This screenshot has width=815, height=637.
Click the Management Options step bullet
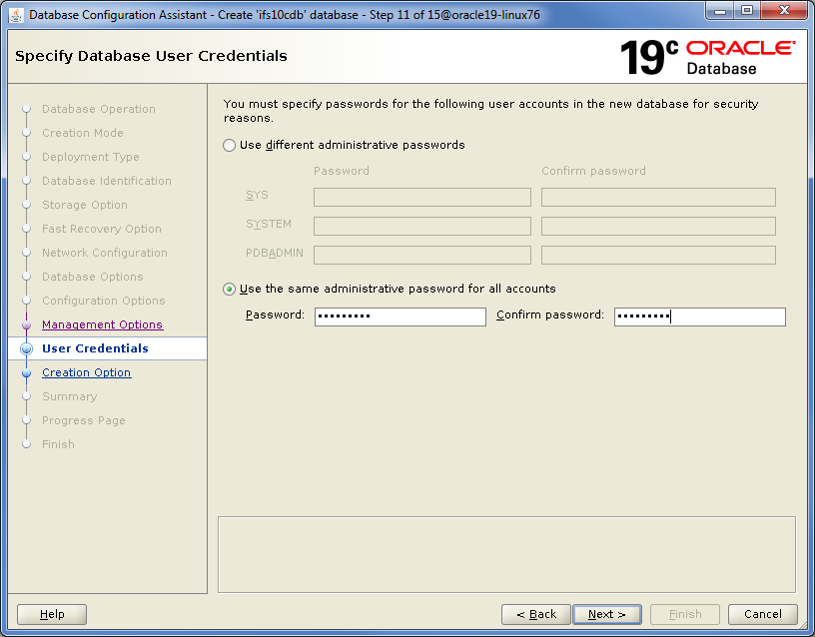tap(27, 324)
